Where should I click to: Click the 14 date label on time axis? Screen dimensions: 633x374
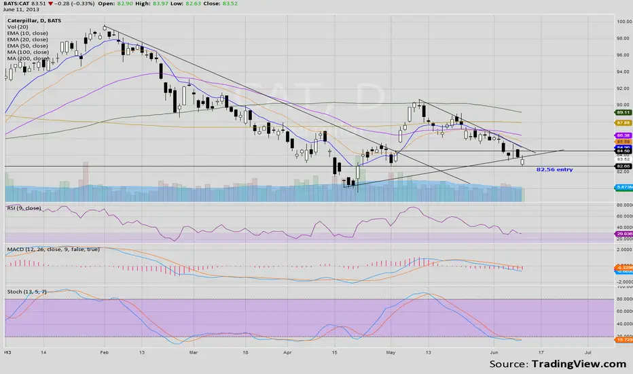click(43, 352)
